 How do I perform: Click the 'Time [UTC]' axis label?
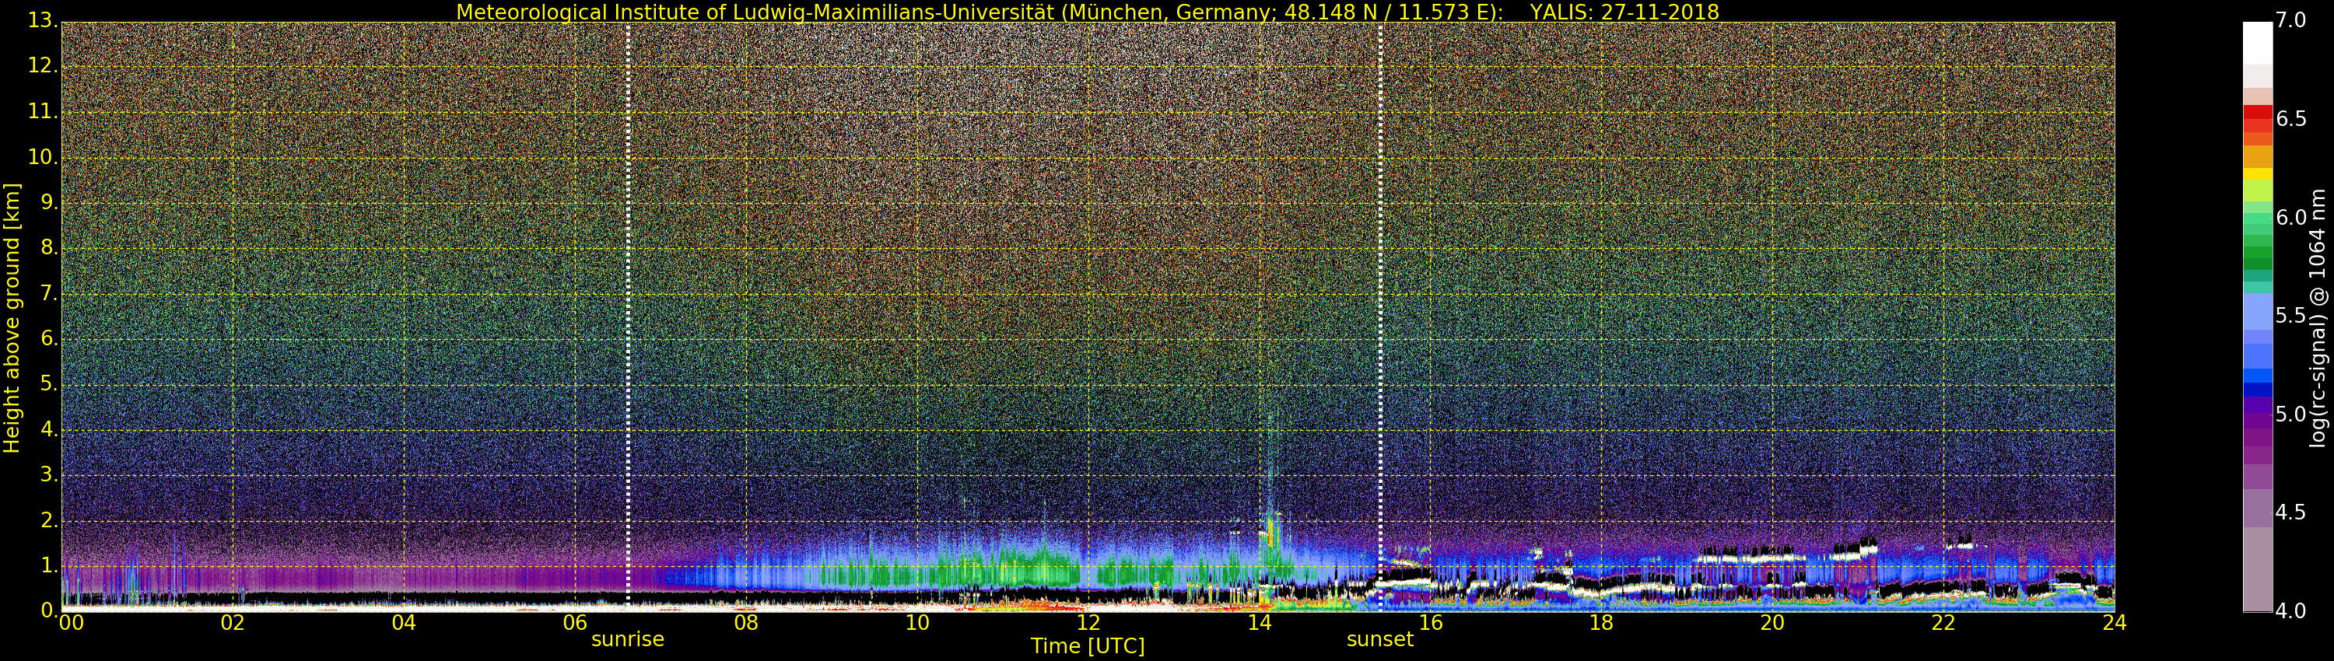(1088, 646)
